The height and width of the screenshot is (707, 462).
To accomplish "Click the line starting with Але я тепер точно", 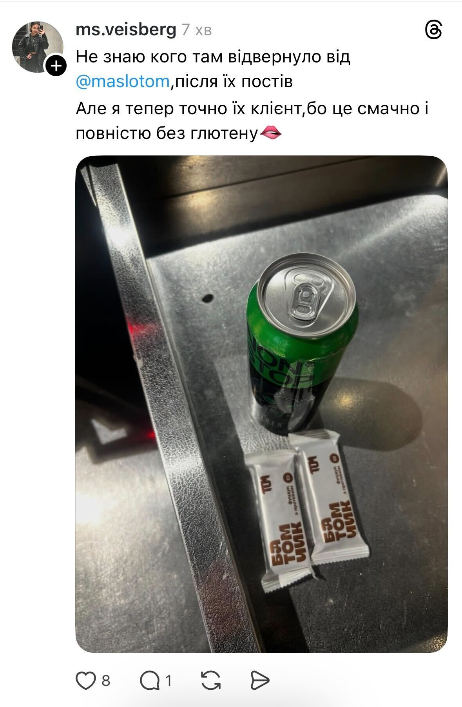I will (x=252, y=108).
